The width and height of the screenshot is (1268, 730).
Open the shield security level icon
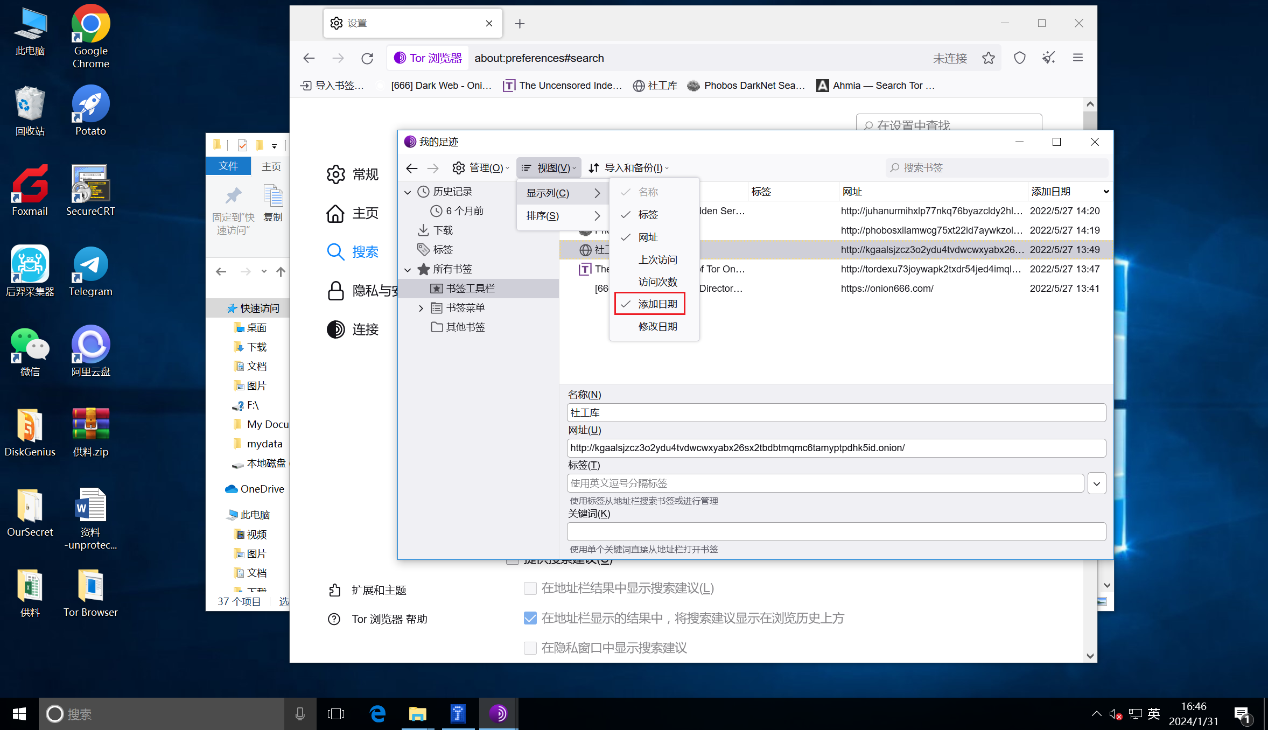[x=1019, y=58]
